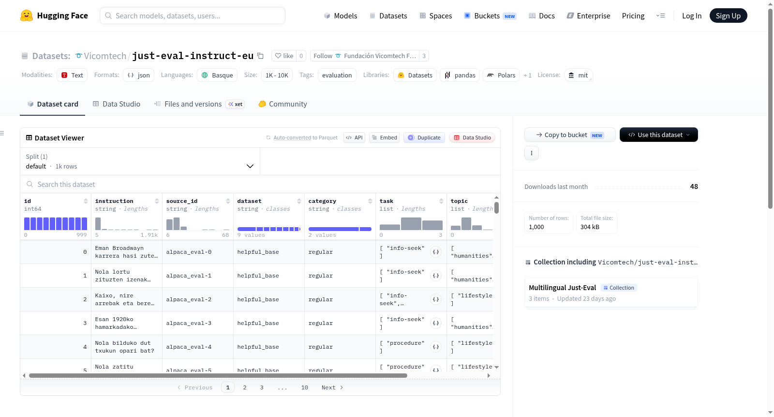Screen dimensions: 774x417
Task: Click the Embed button
Action: (384, 138)
